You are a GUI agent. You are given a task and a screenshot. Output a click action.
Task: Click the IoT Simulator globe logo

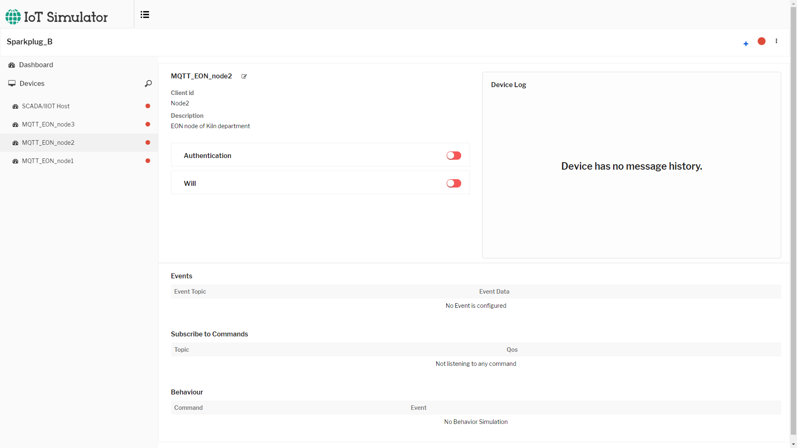[x=13, y=17]
